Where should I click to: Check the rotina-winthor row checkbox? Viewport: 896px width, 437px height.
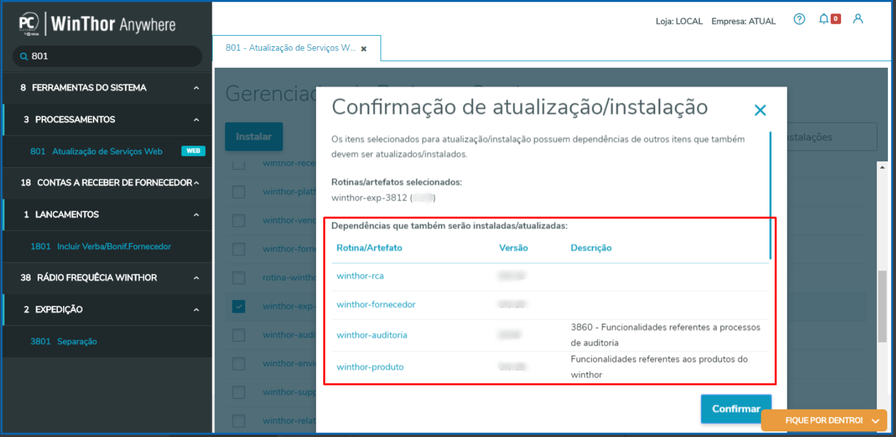(239, 277)
